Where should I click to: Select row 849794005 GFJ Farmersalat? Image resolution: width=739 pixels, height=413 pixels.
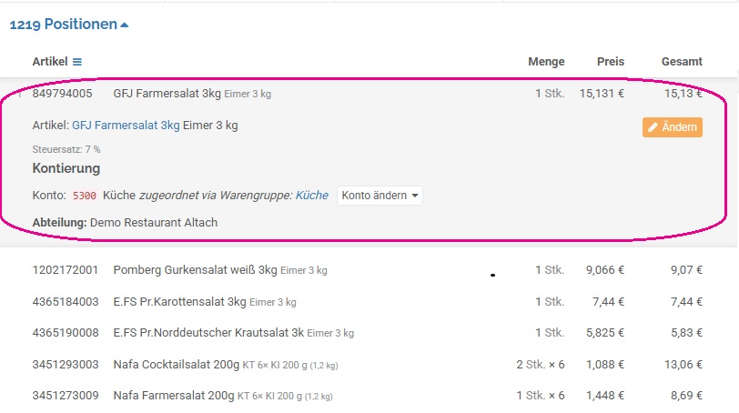368,94
